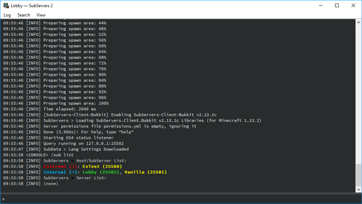Click 'Preparing spawn area: 92%' line
This screenshot has width=362, height=204.
pos(55,92)
